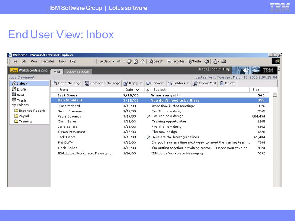
Task: Select the Inbox folder
Action: (x=29, y=83)
